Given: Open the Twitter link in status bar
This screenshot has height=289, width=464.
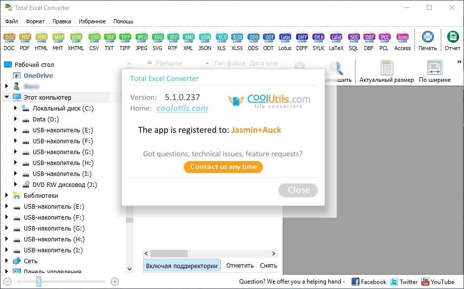Looking at the screenshot, I should click(404, 282).
